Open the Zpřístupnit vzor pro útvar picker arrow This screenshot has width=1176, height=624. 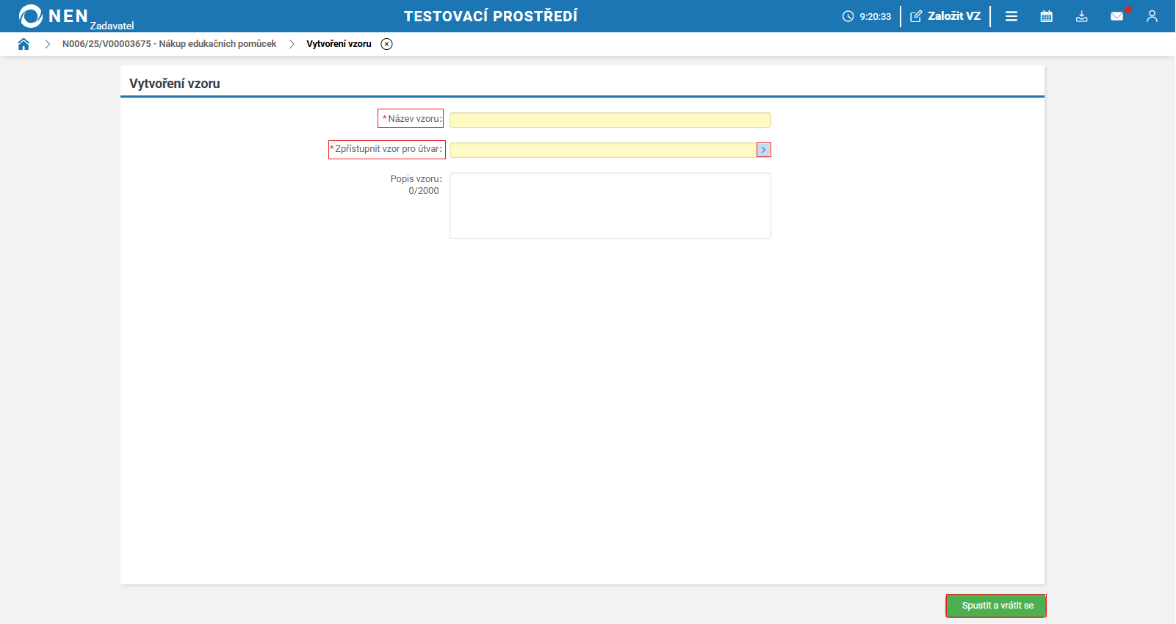pyautogui.click(x=764, y=150)
